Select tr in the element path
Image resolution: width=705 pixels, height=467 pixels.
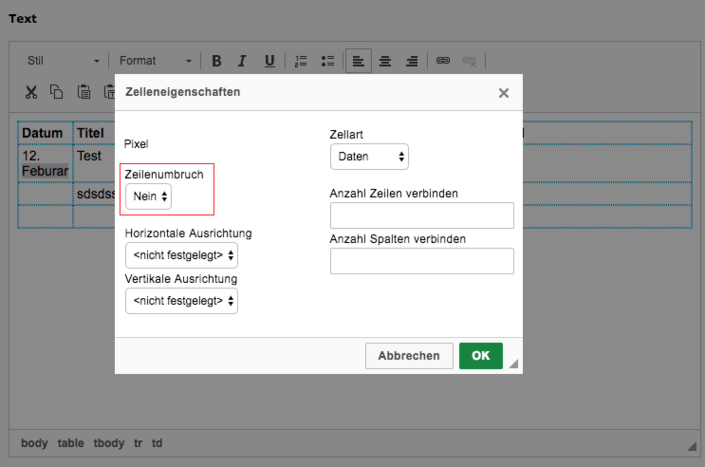click(x=138, y=443)
